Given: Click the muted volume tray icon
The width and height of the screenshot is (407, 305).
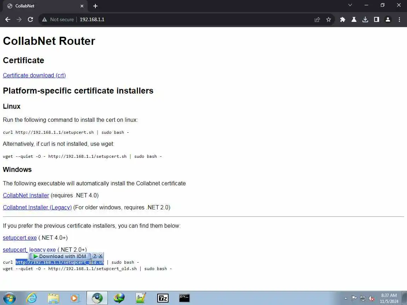Looking at the screenshot, I should (371, 299).
